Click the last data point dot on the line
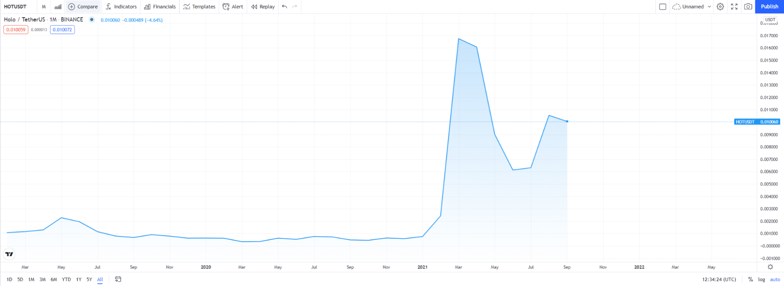This screenshot has height=286, width=784. pos(567,121)
